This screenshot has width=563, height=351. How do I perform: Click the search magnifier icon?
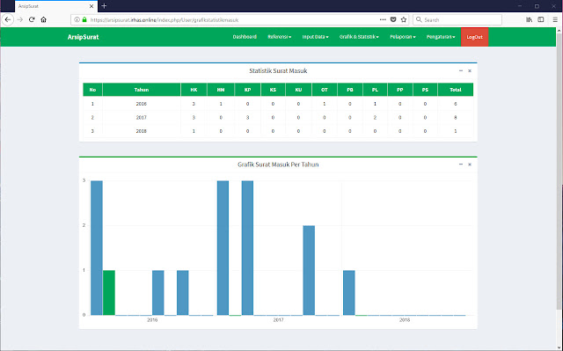coord(419,19)
